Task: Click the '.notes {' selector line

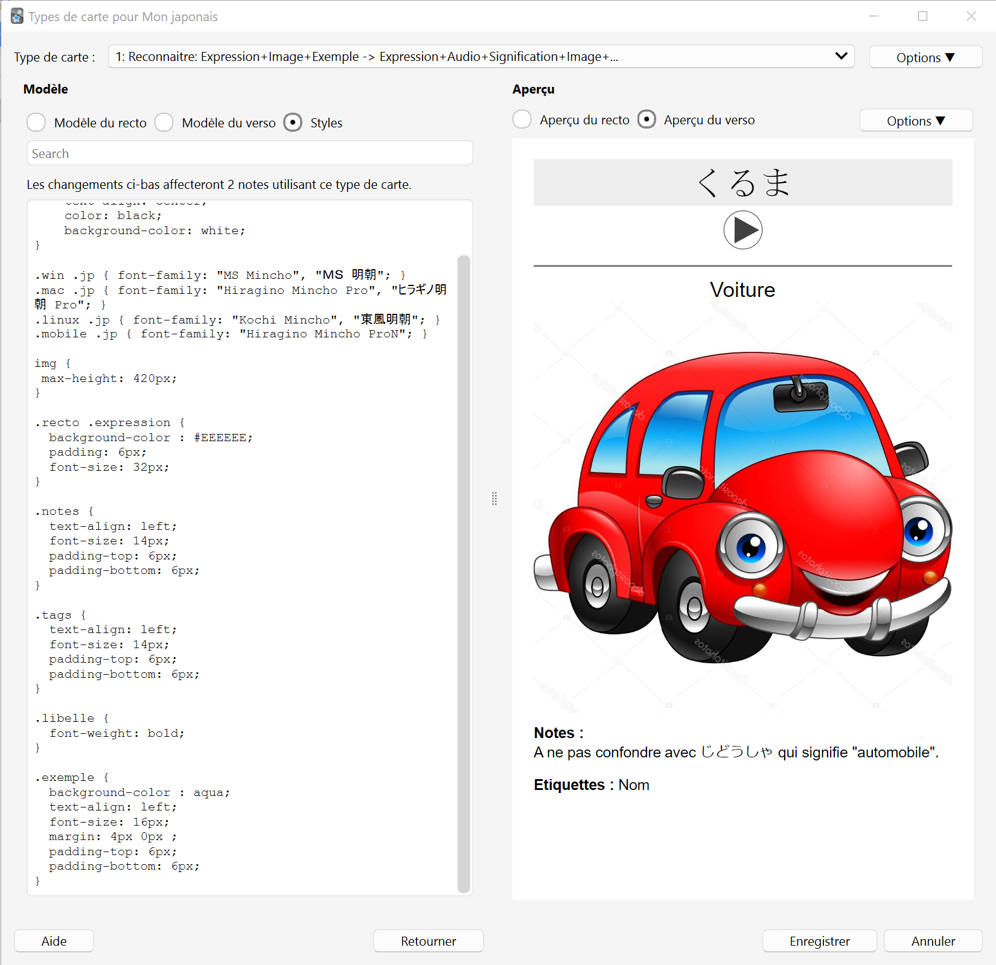Action: pyautogui.click(x=65, y=511)
